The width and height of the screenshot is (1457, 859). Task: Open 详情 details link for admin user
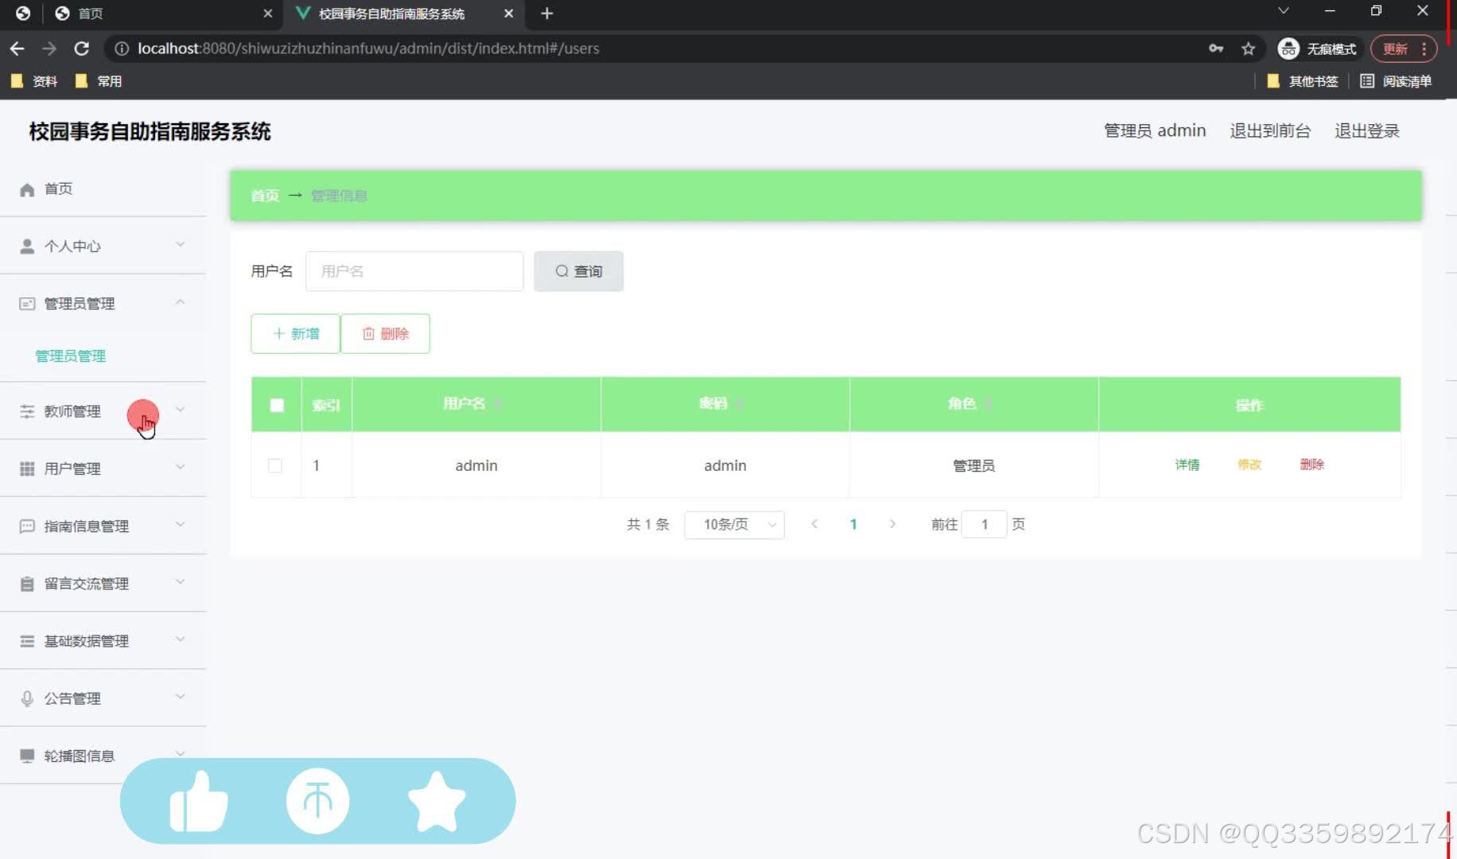pos(1187,464)
